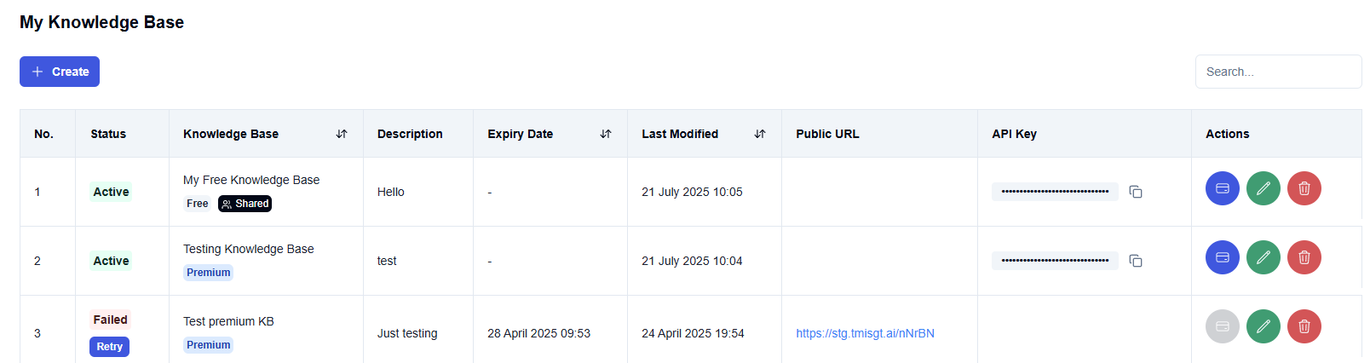Sort table by Expiry Date column
This screenshot has width=1370, height=363.
(606, 134)
